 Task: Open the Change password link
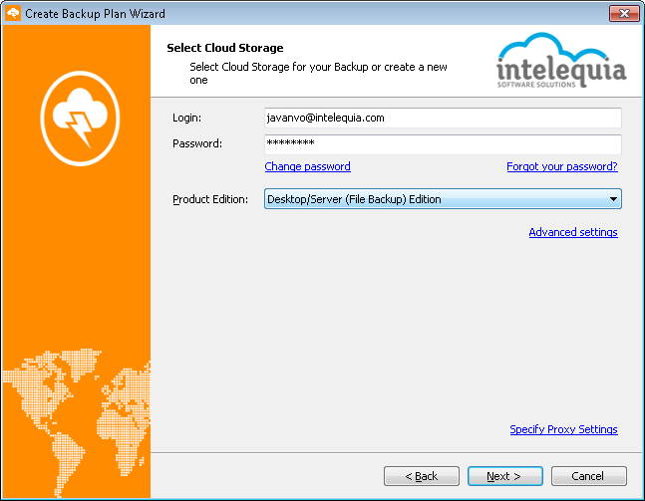click(x=308, y=166)
